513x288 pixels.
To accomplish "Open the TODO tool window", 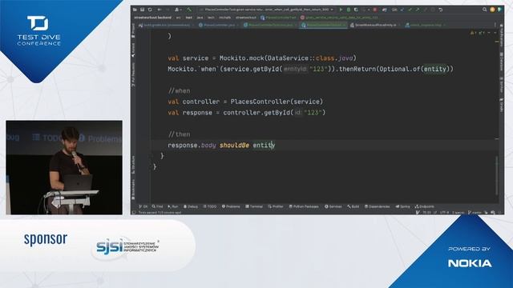I will [210, 206].
